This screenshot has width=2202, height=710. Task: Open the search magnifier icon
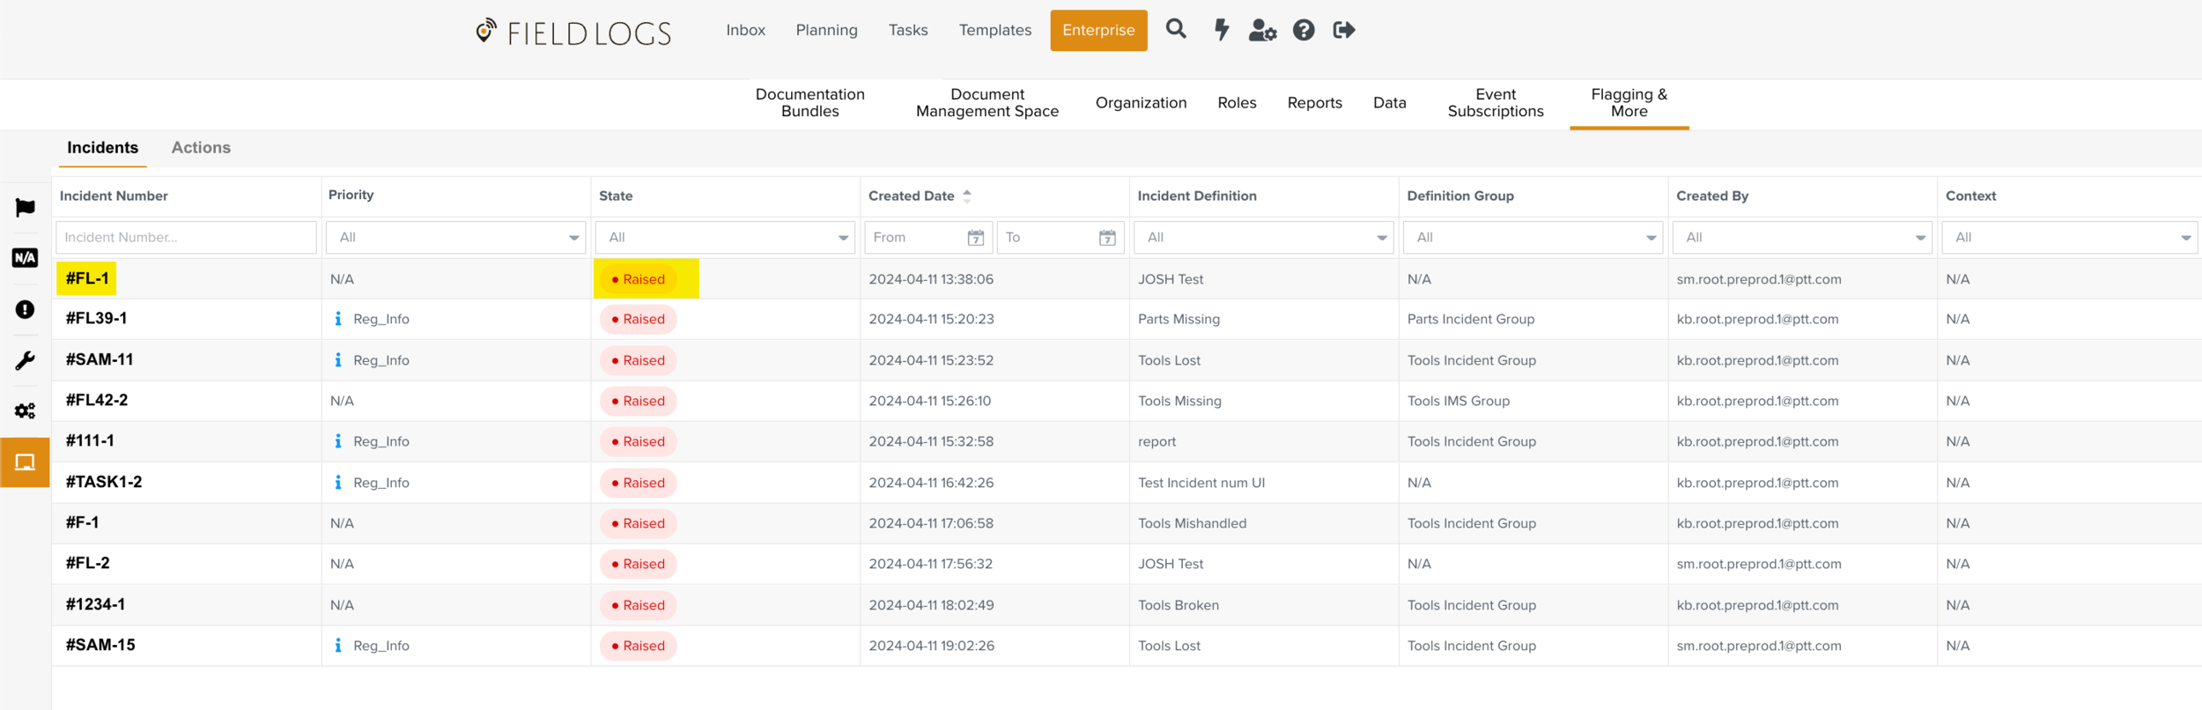tap(1176, 29)
